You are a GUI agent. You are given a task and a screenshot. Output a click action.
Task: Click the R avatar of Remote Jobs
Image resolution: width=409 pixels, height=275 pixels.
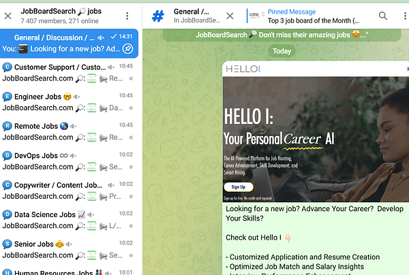[7, 126]
